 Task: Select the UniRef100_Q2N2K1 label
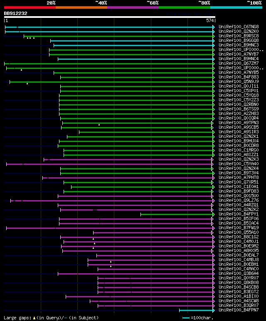point(239,136)
